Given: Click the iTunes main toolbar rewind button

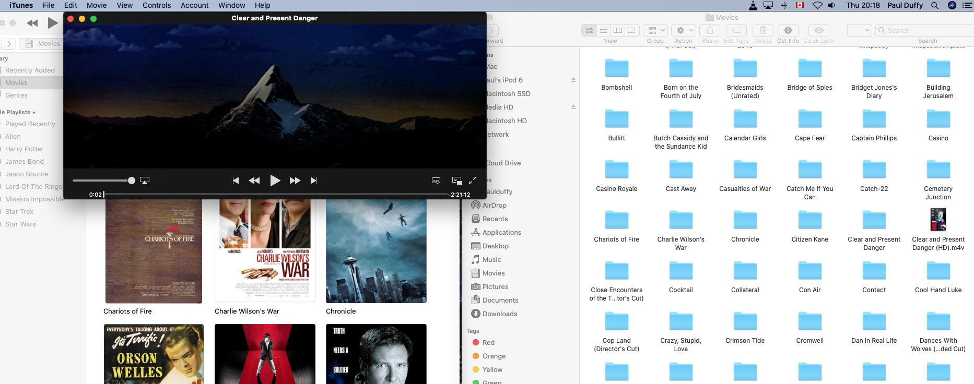Looking at the screenshot, I should point(32,23).
